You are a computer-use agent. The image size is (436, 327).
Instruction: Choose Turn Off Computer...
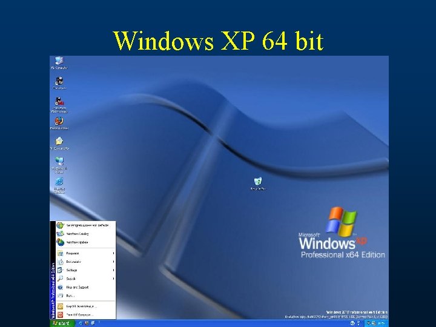pos(85,315)
